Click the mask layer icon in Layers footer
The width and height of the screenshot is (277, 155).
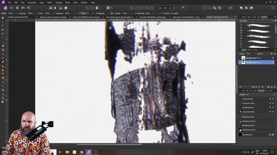pyautogui.click(x=253, y=87)
